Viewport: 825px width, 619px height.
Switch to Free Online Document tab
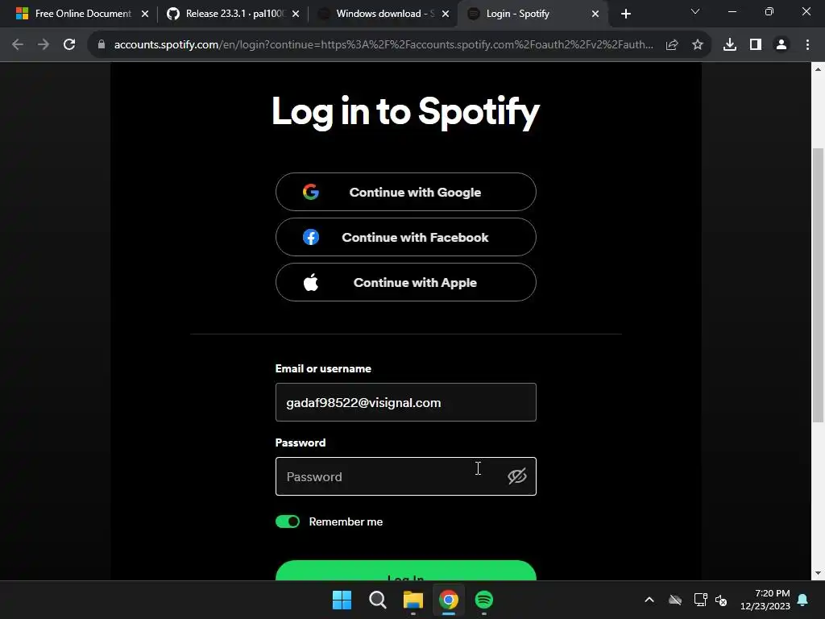point(83,14)
